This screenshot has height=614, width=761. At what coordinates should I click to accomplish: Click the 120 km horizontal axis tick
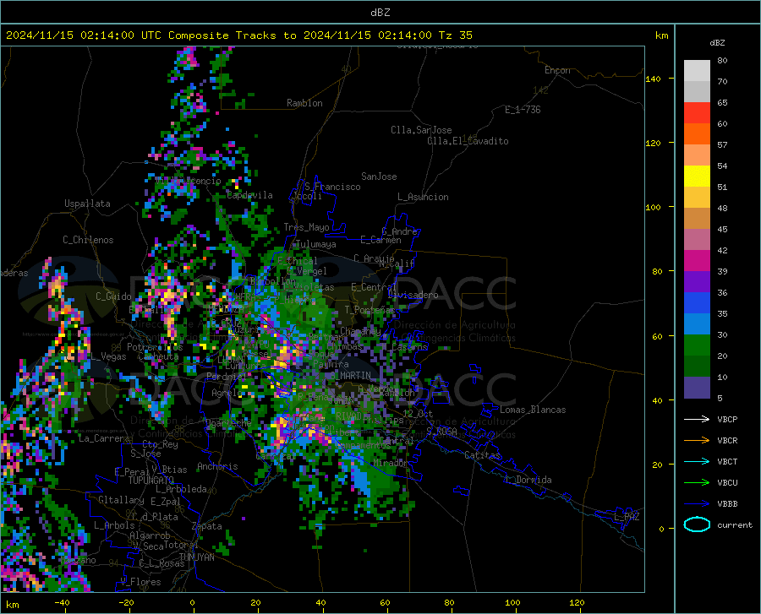click(x=577, y=602)
